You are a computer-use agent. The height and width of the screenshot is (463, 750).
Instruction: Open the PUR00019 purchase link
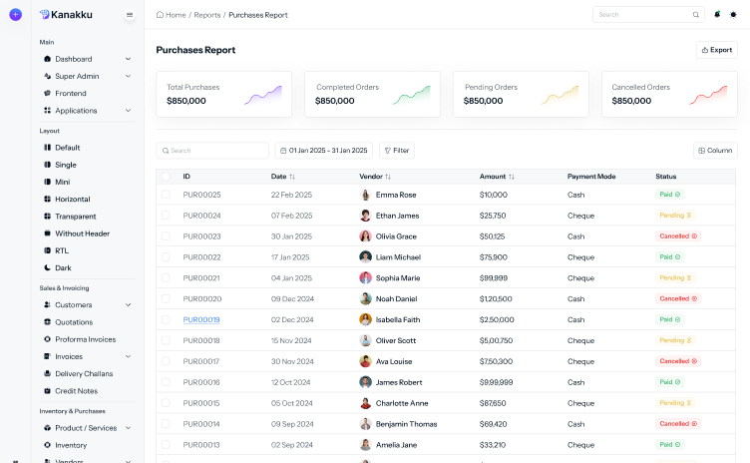[201, 320]
